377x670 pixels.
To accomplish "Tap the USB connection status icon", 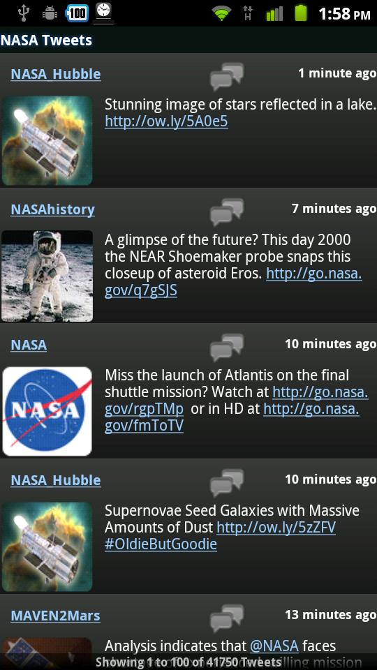I will click(x=24, y=13).
